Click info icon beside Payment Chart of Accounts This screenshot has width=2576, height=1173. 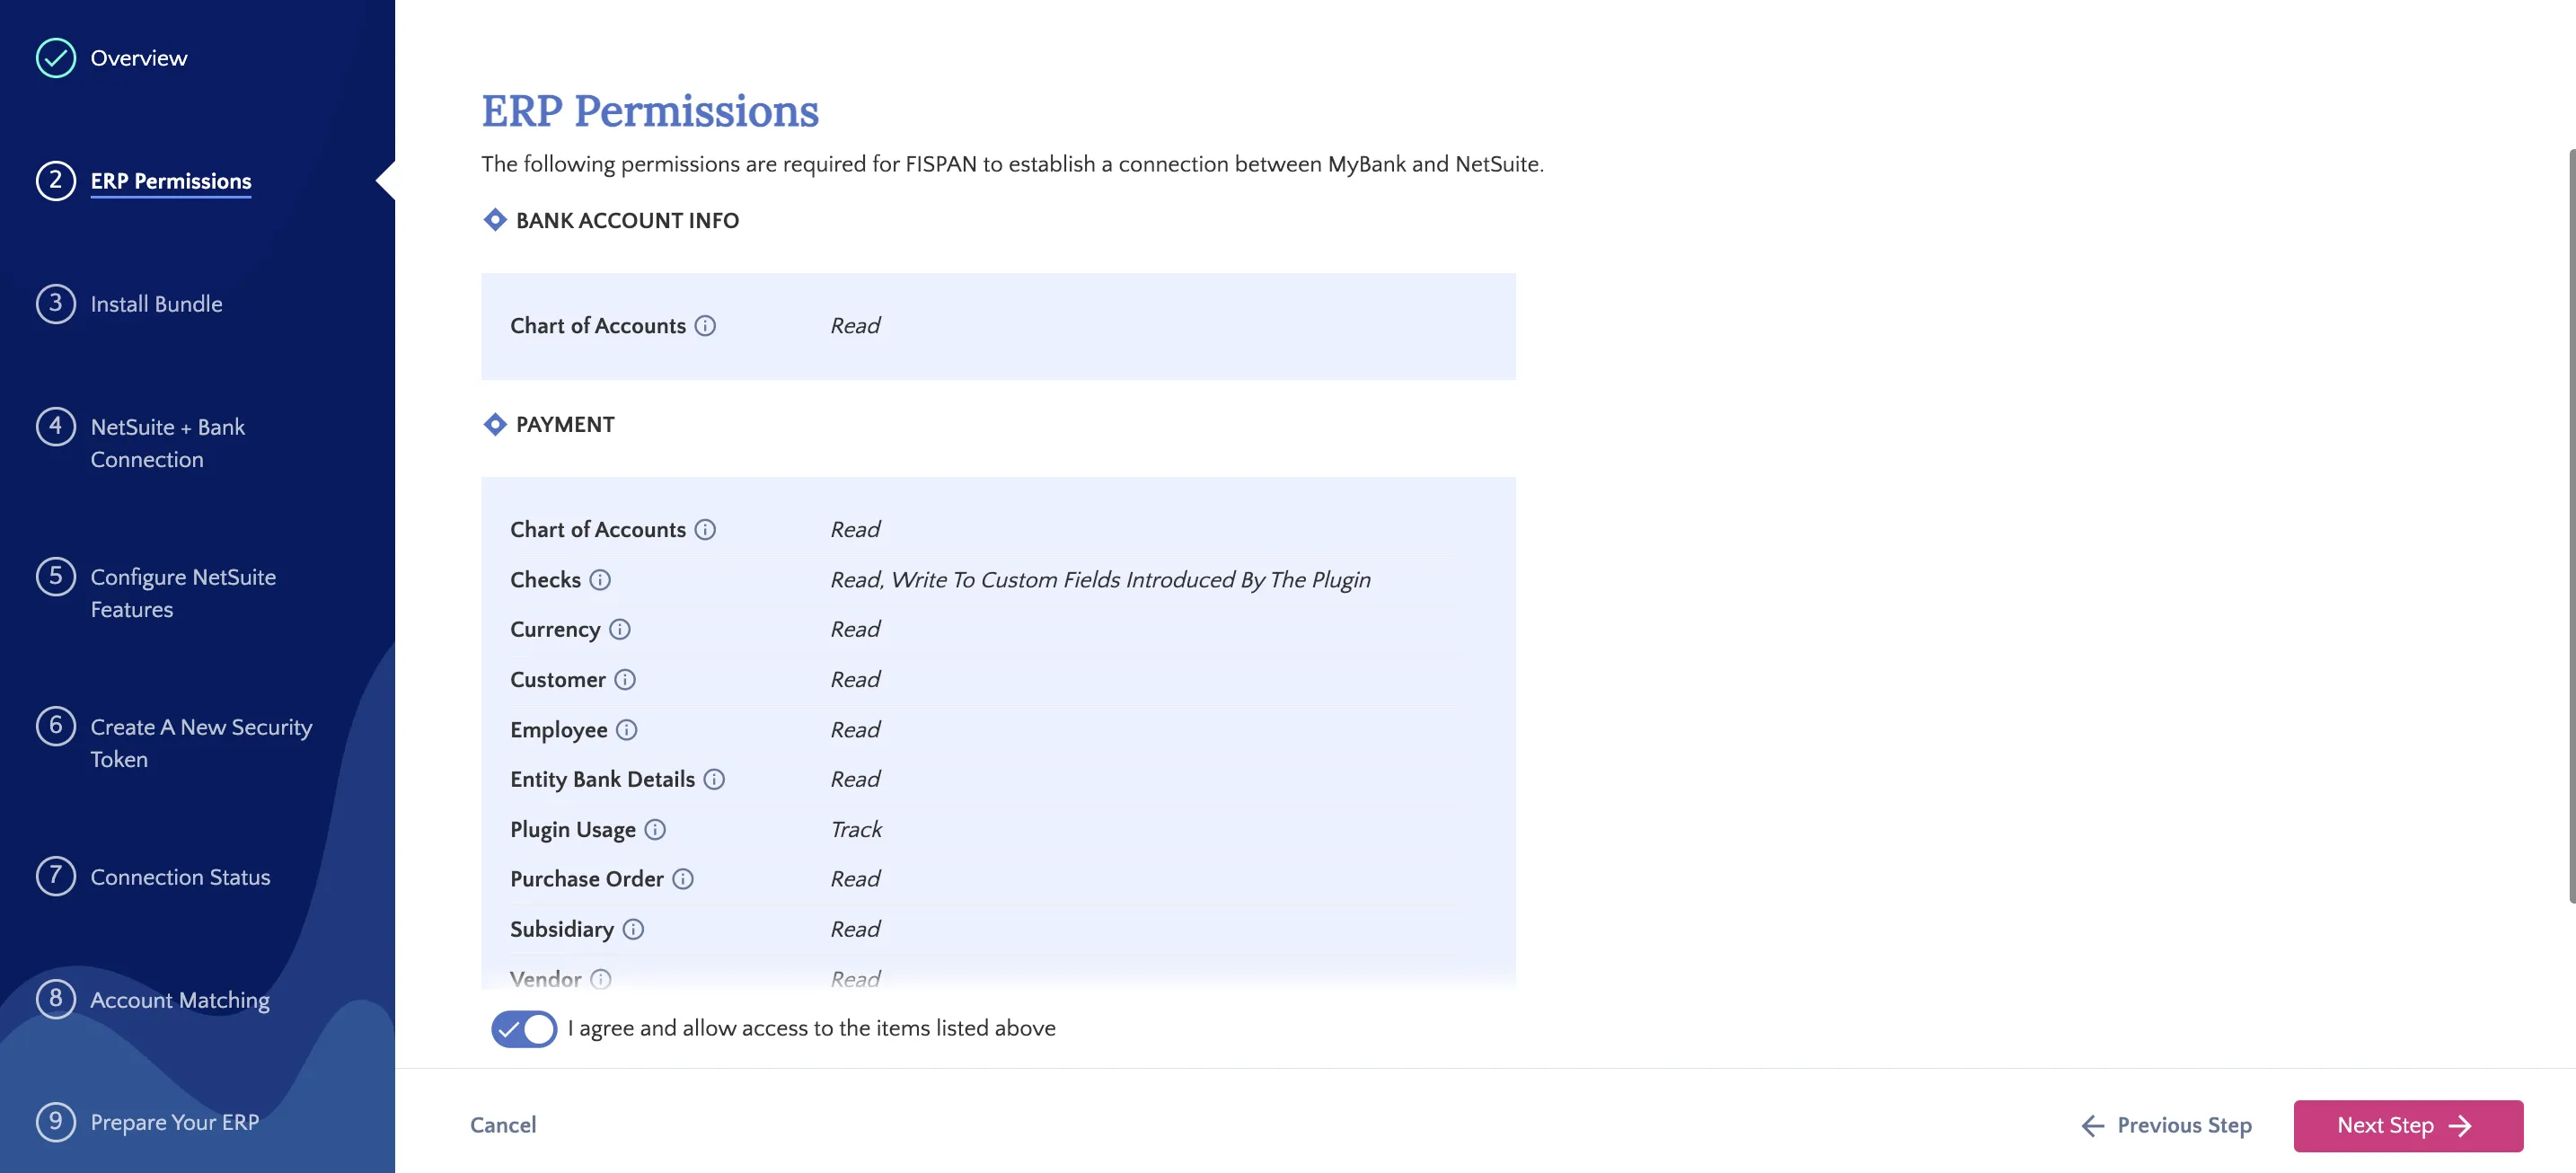705,530
